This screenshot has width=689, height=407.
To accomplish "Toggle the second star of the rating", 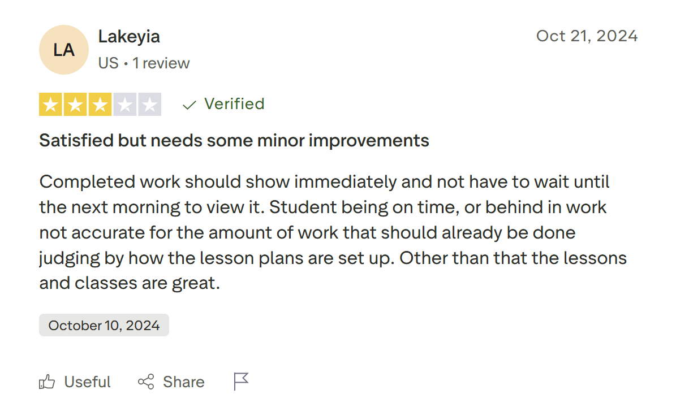I will tap(75, 104).
